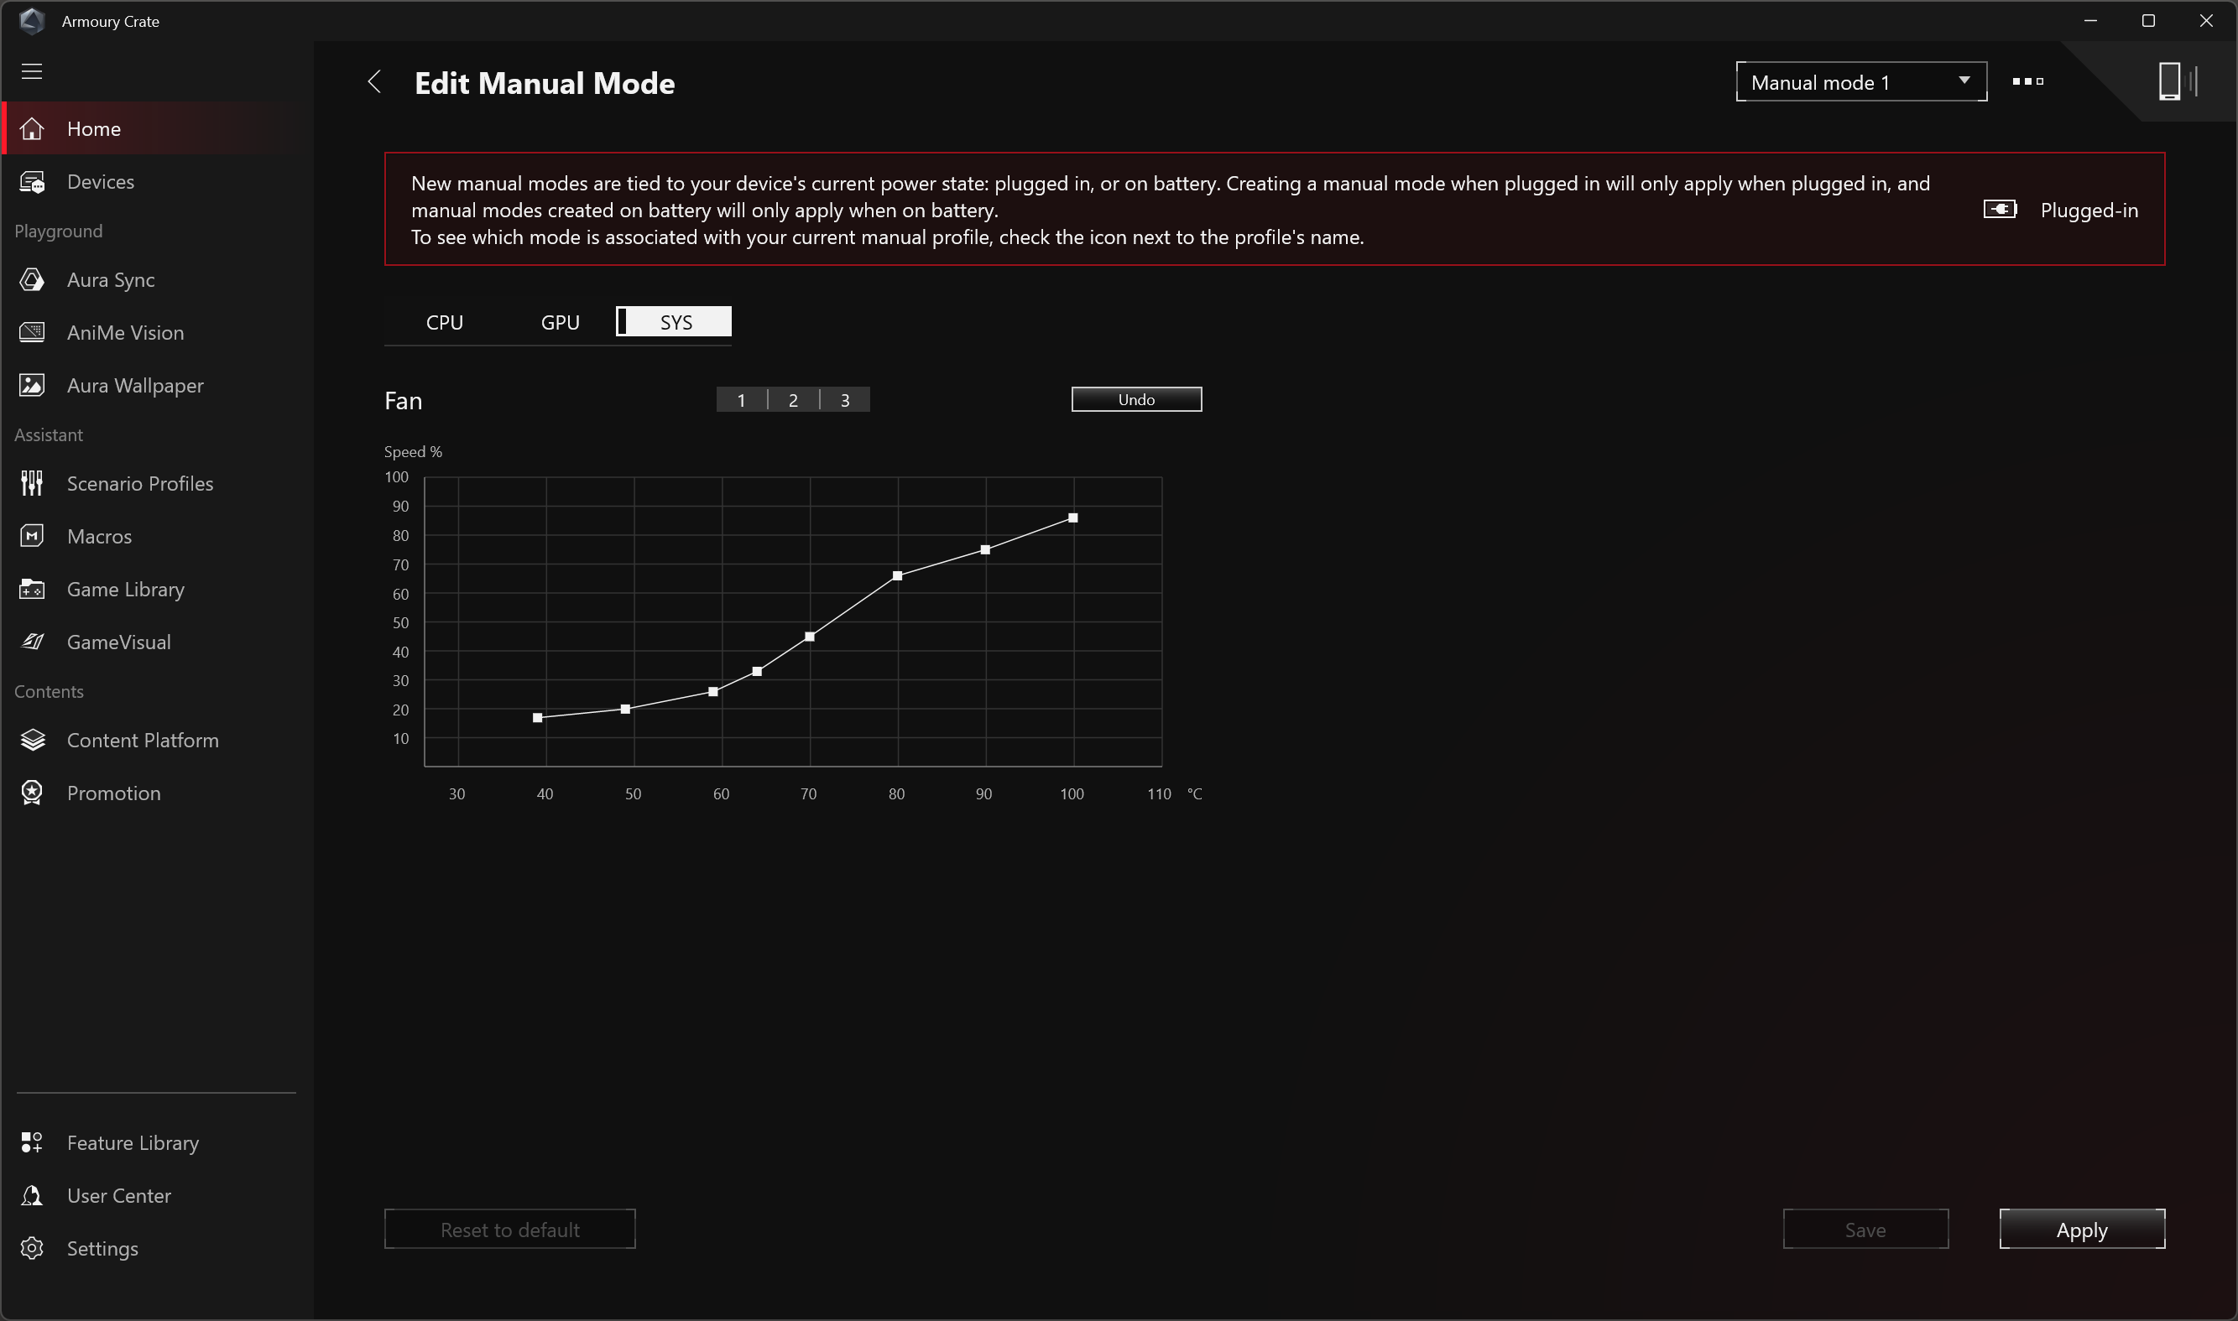Expand the Manual mode 1 dropdown
Viewport: 2238px width, 1321px height.
1860,82
